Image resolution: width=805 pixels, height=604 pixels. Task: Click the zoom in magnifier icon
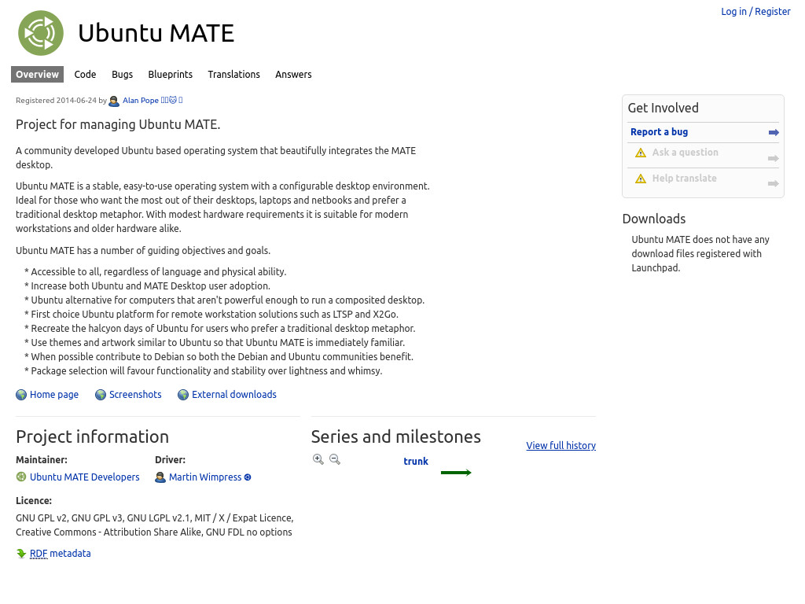click(x=318, y=459)
